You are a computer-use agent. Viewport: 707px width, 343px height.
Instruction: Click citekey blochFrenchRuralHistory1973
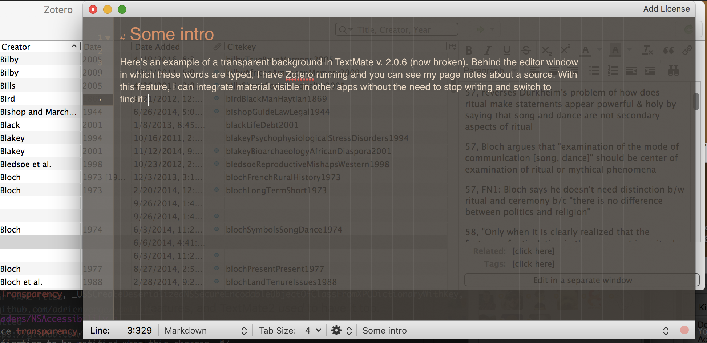tap(283, 177)
